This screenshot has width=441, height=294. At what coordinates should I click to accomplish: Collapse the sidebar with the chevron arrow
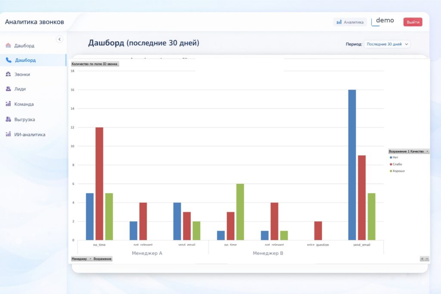click(59, 39)
